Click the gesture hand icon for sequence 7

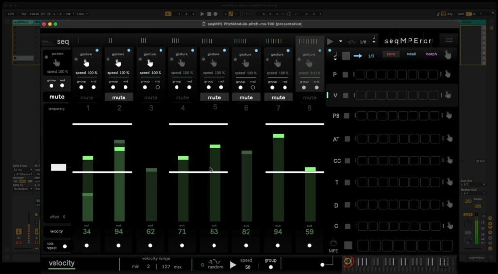[278, 64]
